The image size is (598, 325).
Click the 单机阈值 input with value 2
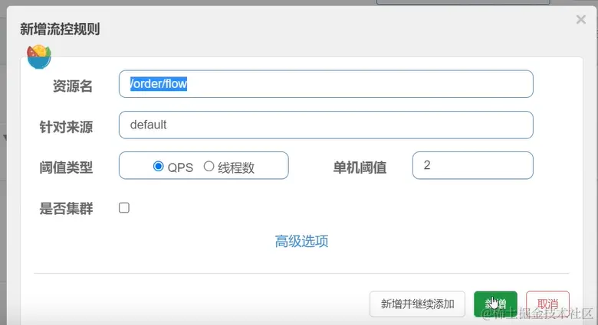(x=472, y=165)
